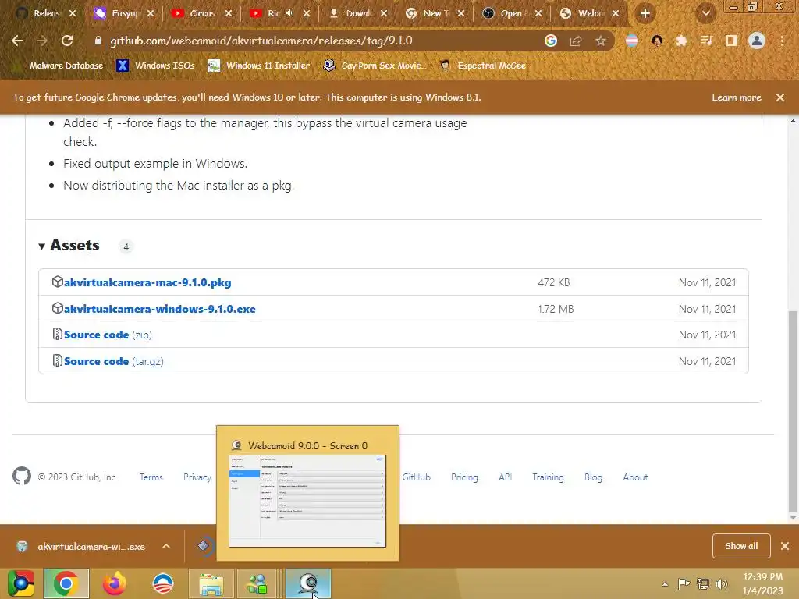The width and height of the screenshot is (799, 599).
Task: Open the Start button on taskbar
Action: tap(21, 583)
